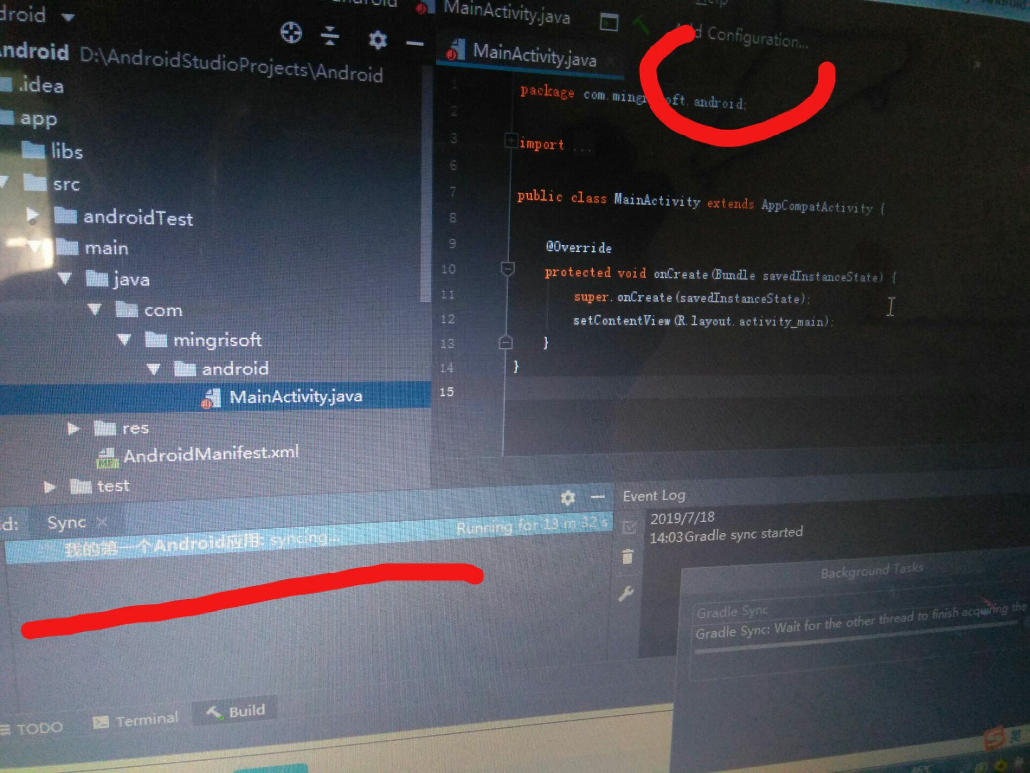Screen dimensions: 1030x773
Task: Collapse the android package arrow
Action: pyautogui.click(x=153, y=369)
